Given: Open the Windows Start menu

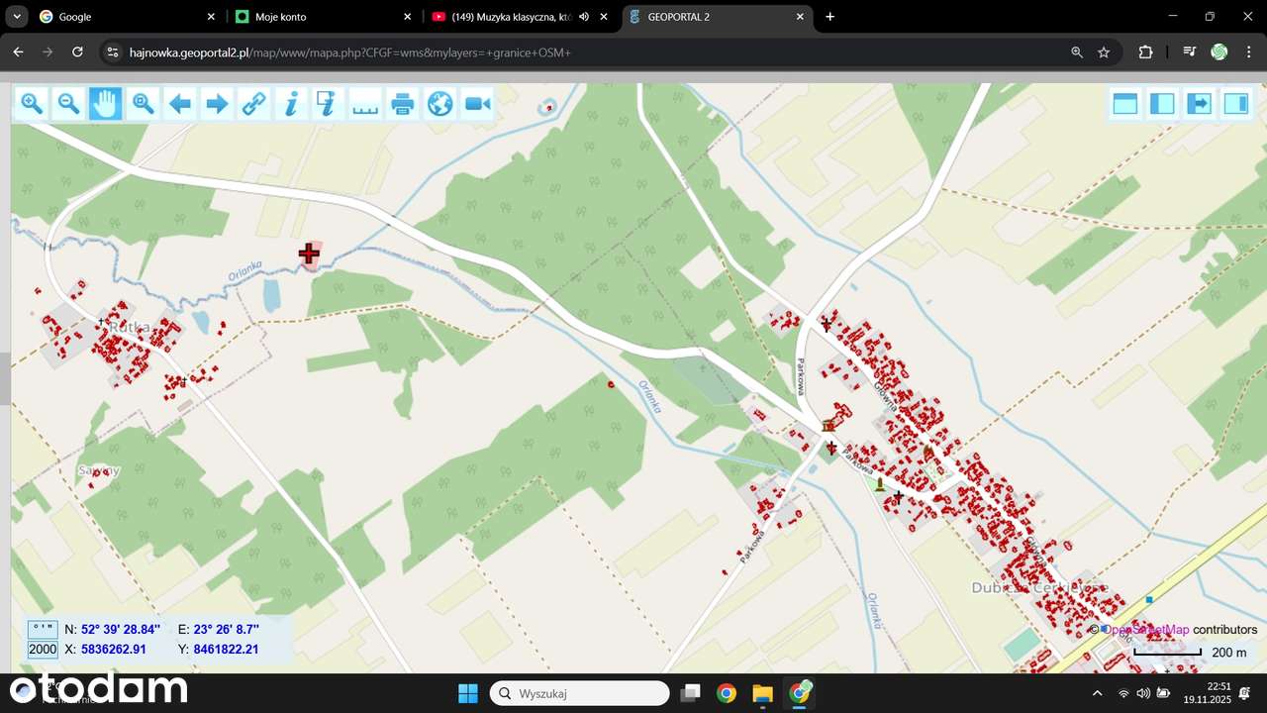Looking at the screenshot, I should point(468,693).
